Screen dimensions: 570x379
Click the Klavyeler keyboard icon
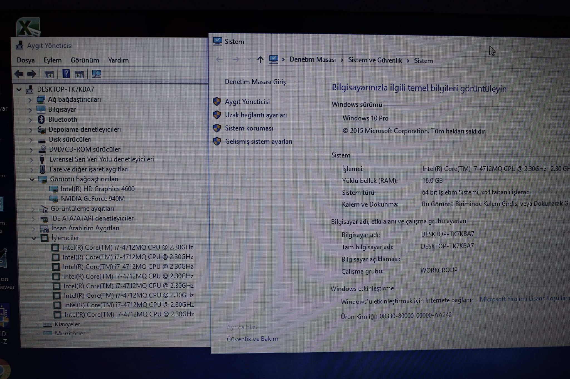pyautogui.click(x=48, y=324)
